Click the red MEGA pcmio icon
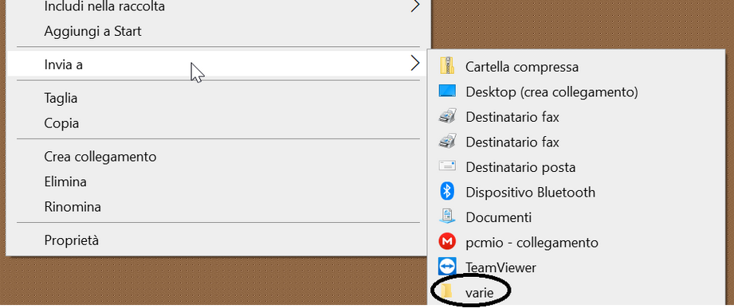 coord(447,242)
